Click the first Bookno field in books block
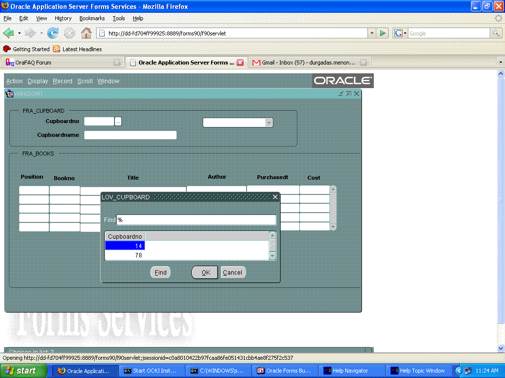Viewport: 505px width, 378px height. tap(65, 190)
